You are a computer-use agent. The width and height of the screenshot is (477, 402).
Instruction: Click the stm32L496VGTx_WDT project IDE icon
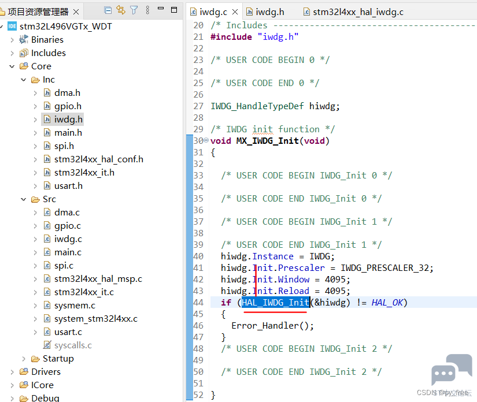[x=12, y=26]
